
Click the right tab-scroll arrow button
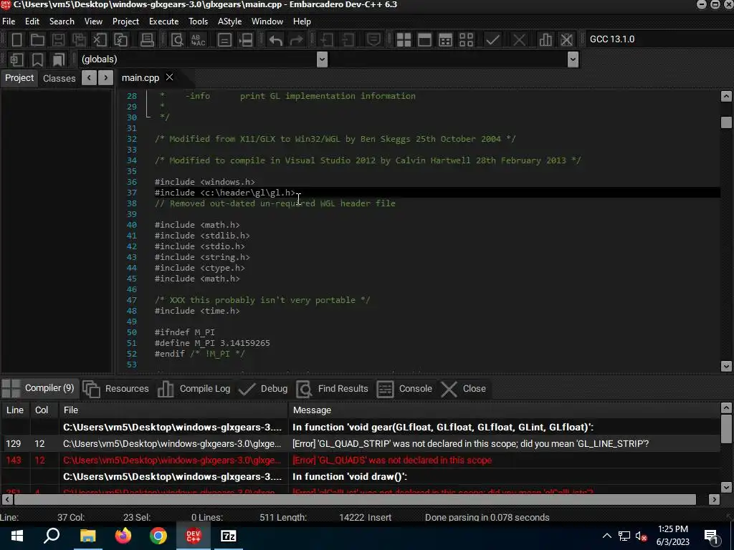point(106,77)
